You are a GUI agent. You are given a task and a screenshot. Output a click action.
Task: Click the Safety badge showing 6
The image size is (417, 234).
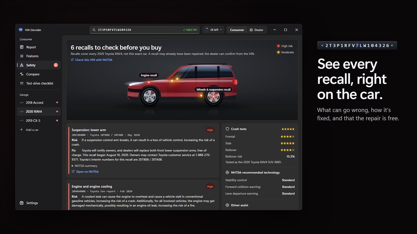coord(56,65)
